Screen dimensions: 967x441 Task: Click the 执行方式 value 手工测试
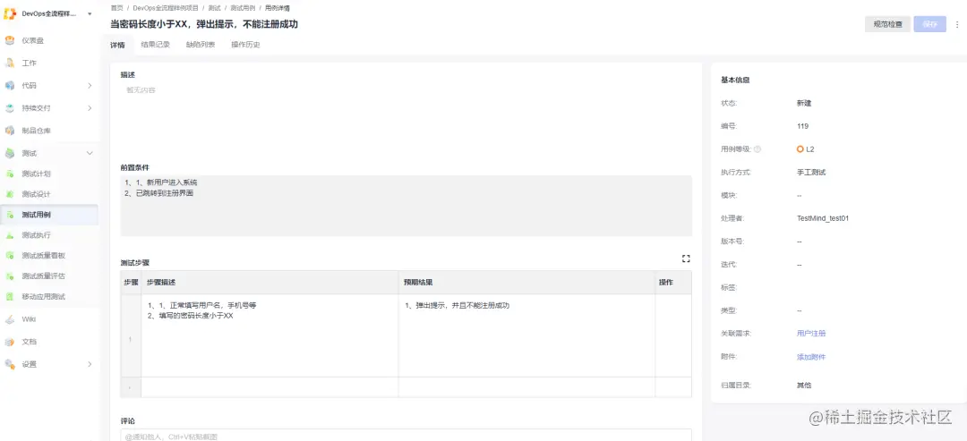(x=811, y=172)
